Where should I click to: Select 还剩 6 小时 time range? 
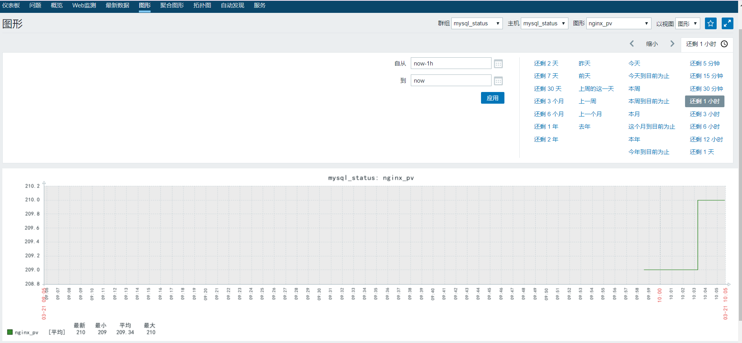[705, 127]
